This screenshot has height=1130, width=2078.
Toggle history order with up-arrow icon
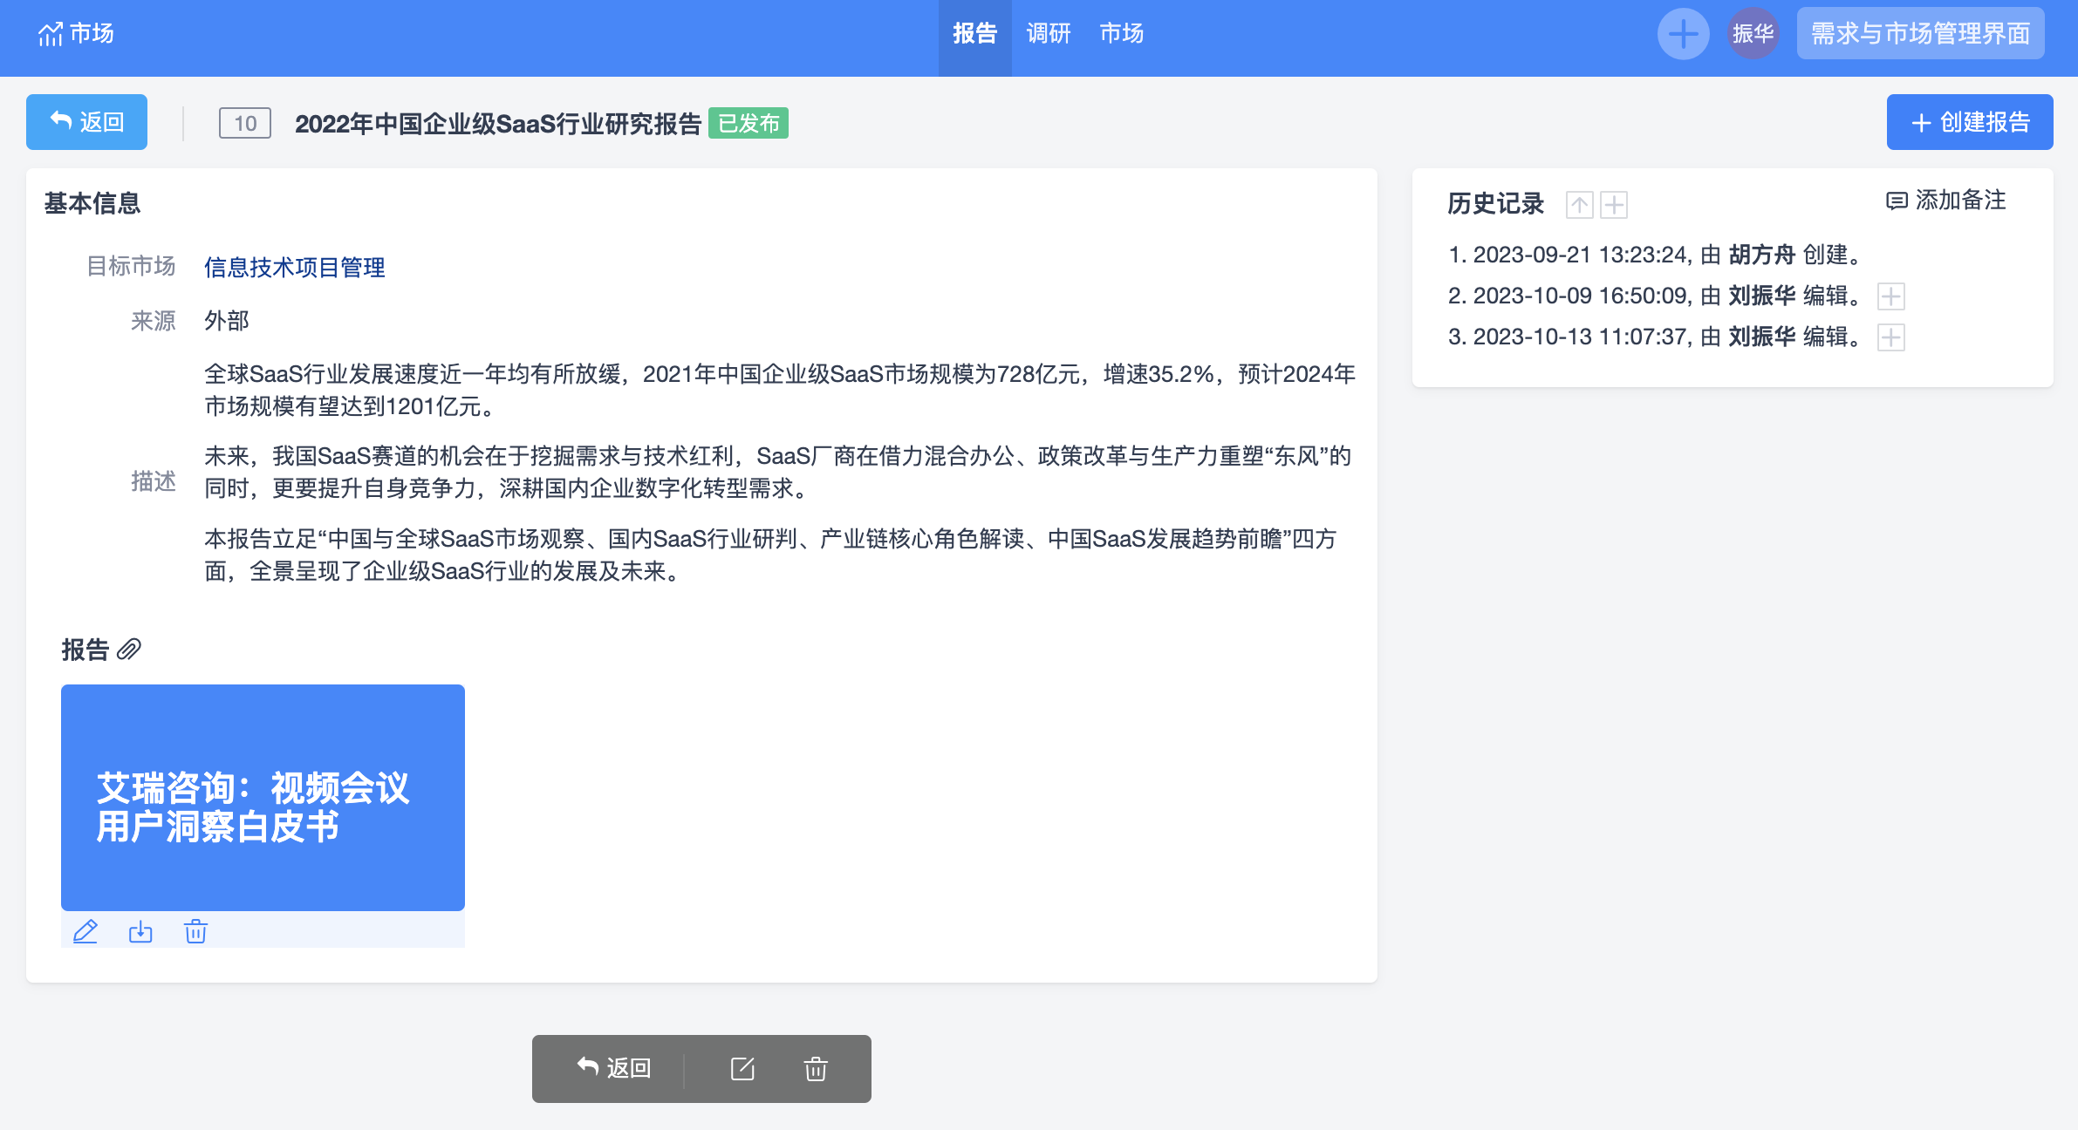coord(1579,205)
